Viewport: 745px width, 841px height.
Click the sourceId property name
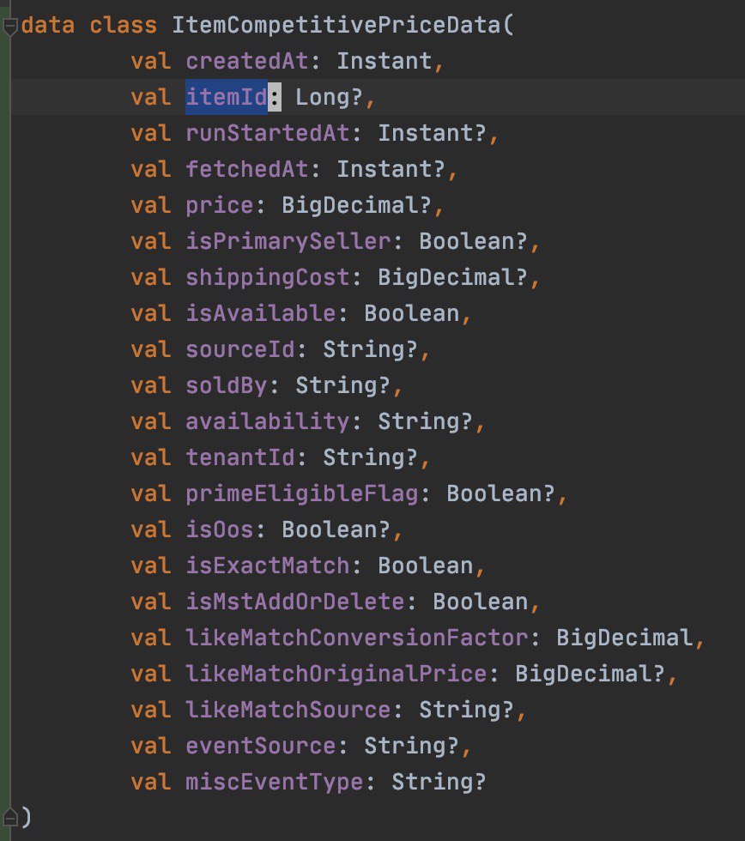240,349
